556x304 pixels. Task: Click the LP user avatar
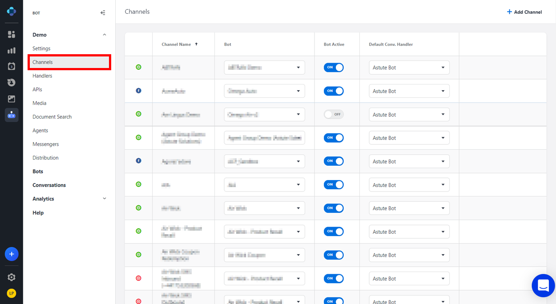12,293
